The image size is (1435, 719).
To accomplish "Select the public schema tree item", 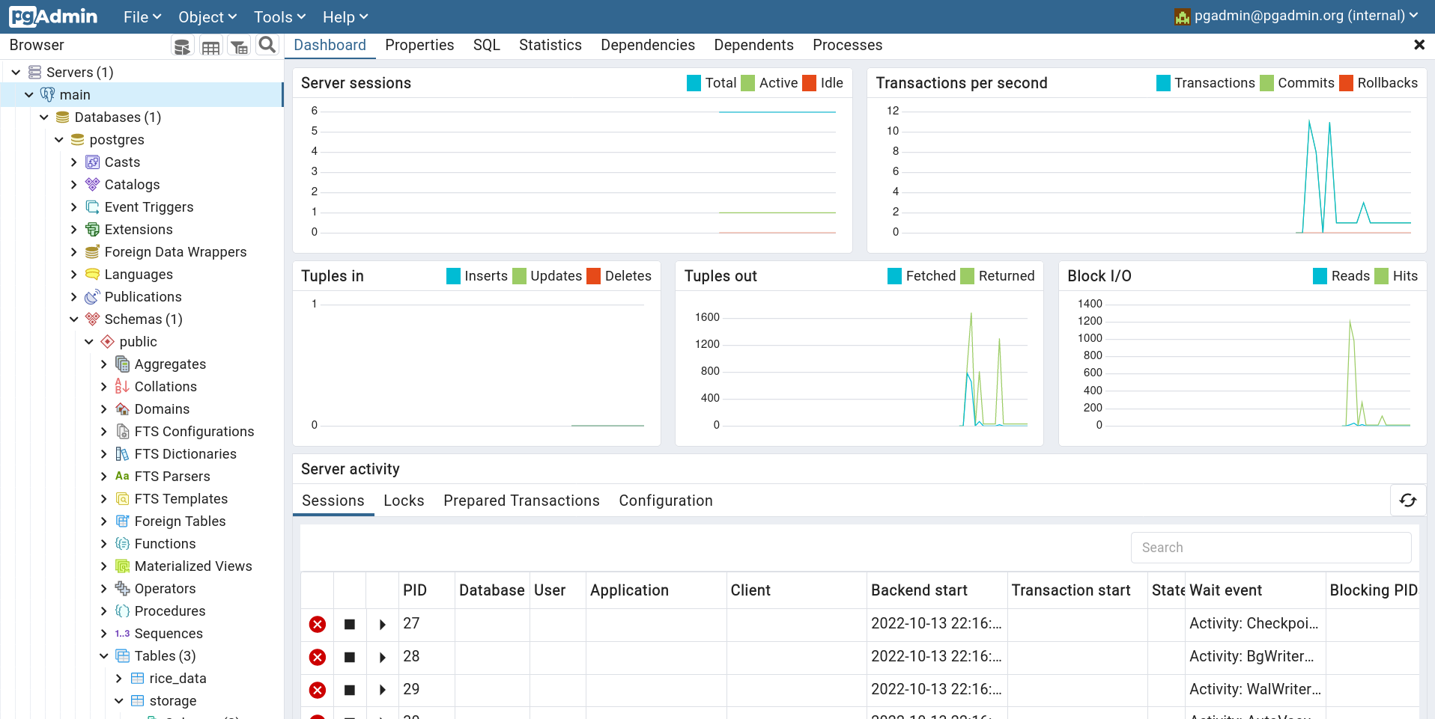I will 139,342.
